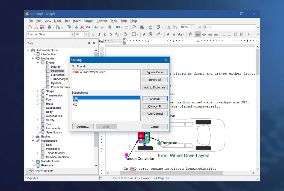Go back using the green left arrow
Image resolution: width=284 pixels, height=191 pixels.
click(x=96, y=27)
